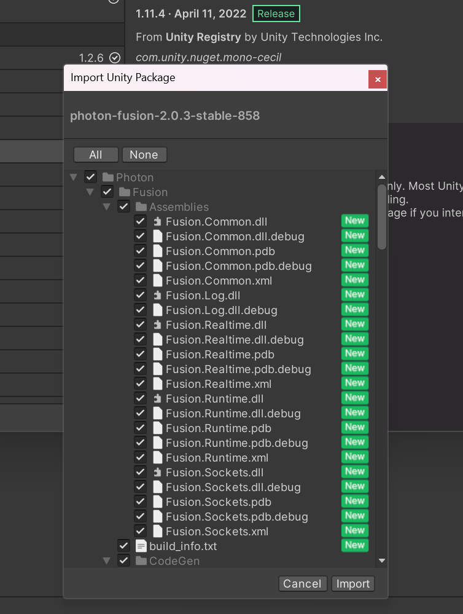Click the New badge for Fusion.Common.dll
This screenshot has width=463, height=614.
354,221
